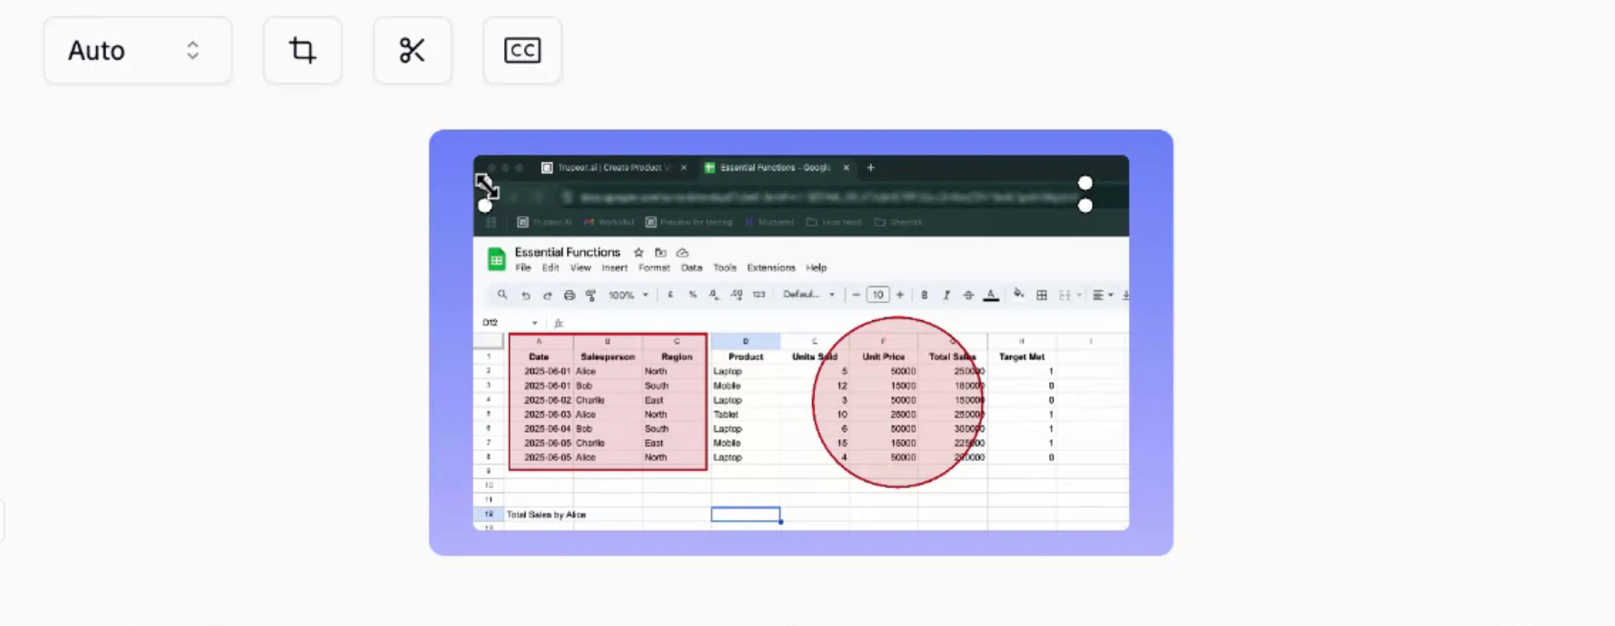This screenshot has height=626, width=1615.
Task: Open the 123 more formats menu
Action: (x=758, y=295)
